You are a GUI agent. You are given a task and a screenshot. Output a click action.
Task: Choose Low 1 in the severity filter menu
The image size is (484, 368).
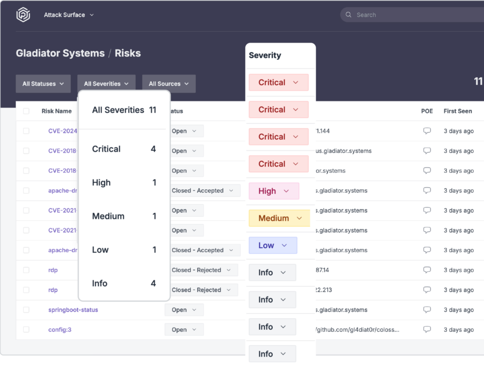tap(124, 250)
